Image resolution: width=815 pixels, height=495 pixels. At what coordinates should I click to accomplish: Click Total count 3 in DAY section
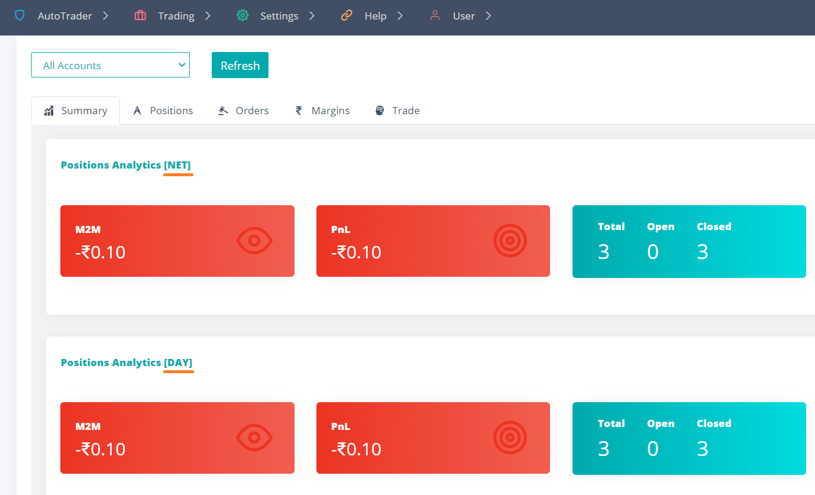click(603, 449)
